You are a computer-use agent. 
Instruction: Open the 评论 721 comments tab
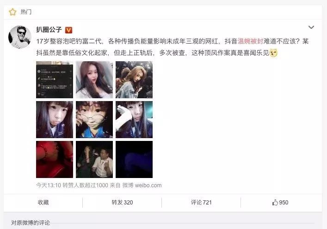(x=201, y=202)
